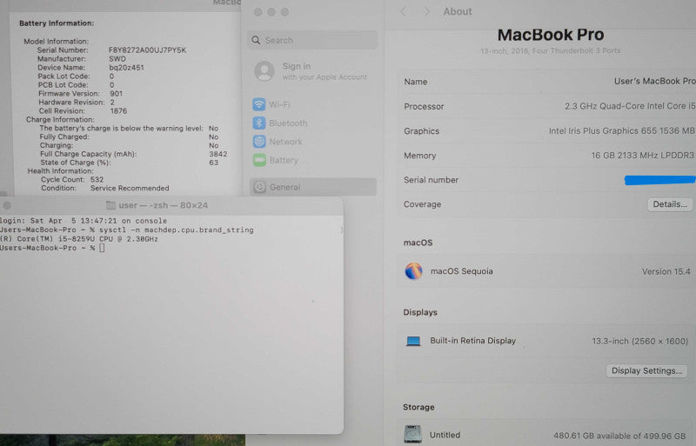This screenshot has width=696, height=446.
Task: Open Battery settings via green icon
Action: (x=259, y=160)
